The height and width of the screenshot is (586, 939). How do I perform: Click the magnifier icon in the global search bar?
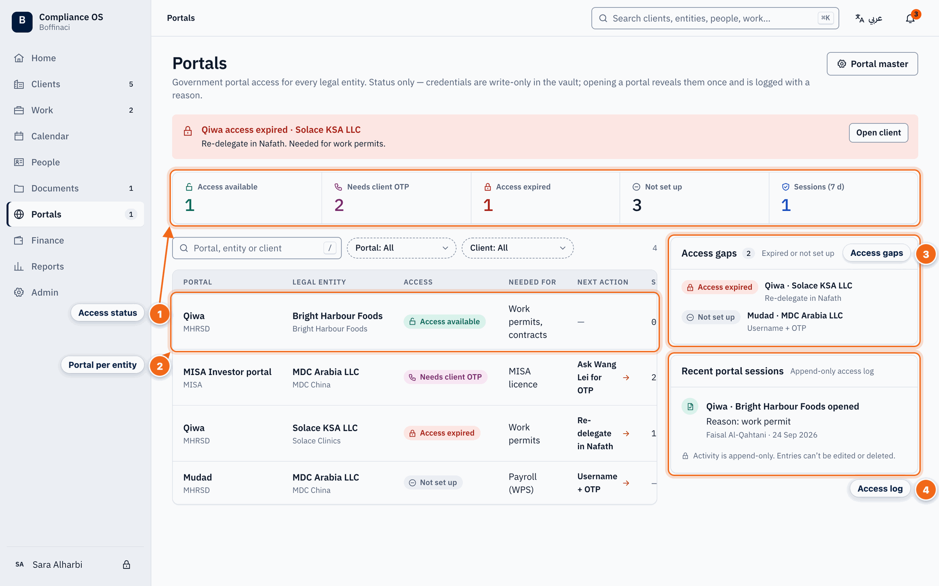point(603,18)
